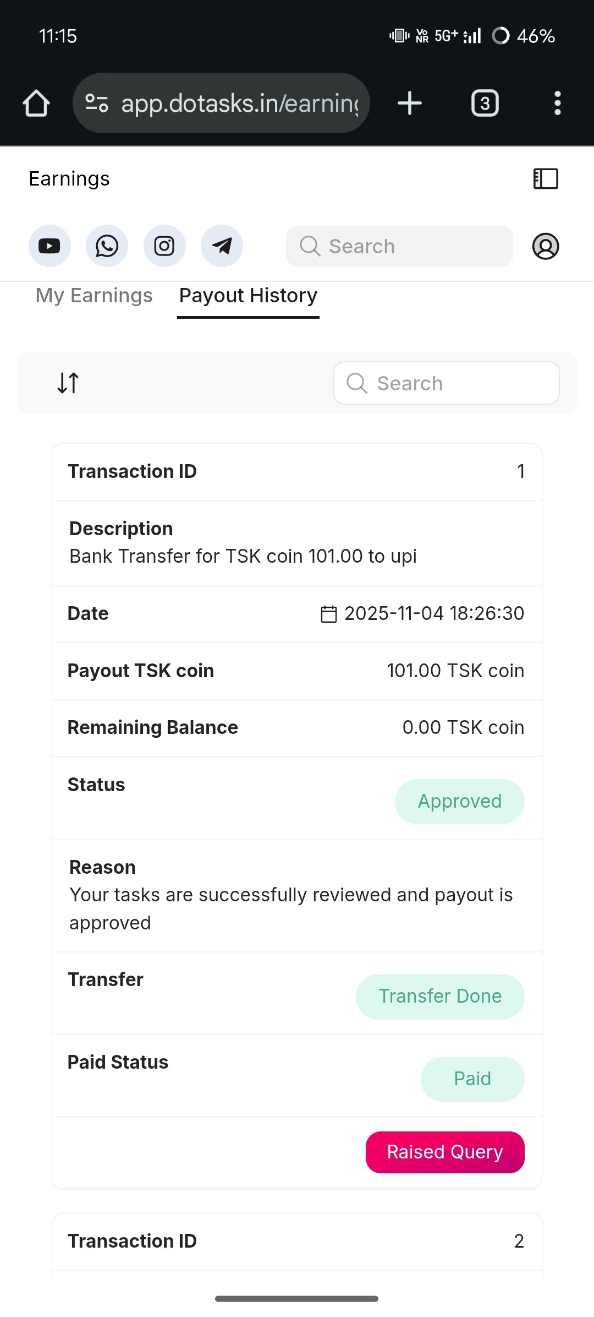Screen dimensions: 594x1317
Task: Open the Instagram icon link
Action: 164,246
